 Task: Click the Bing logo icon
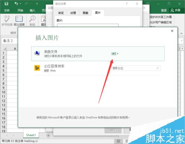pos(37,68)
